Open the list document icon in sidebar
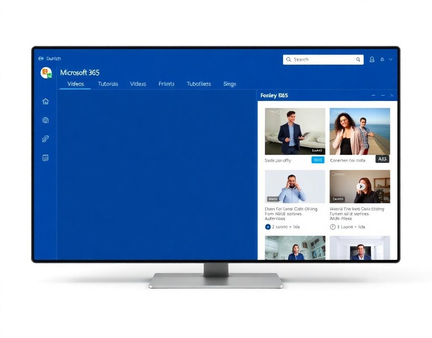 (x=46, y=158)
